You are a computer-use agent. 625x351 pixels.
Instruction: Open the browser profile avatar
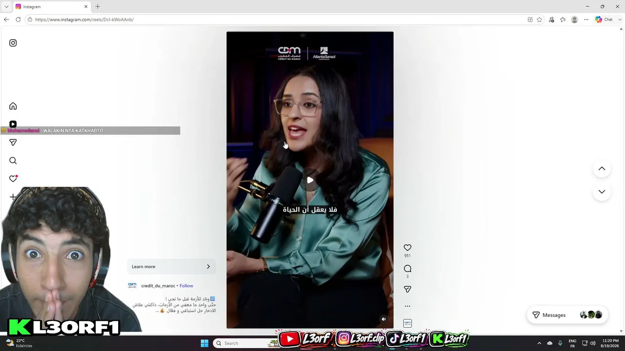[575, 19]
